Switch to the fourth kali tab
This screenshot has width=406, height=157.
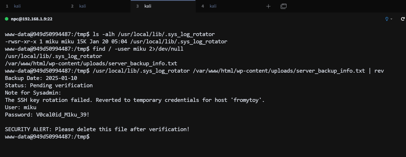[x=213, y=6]
